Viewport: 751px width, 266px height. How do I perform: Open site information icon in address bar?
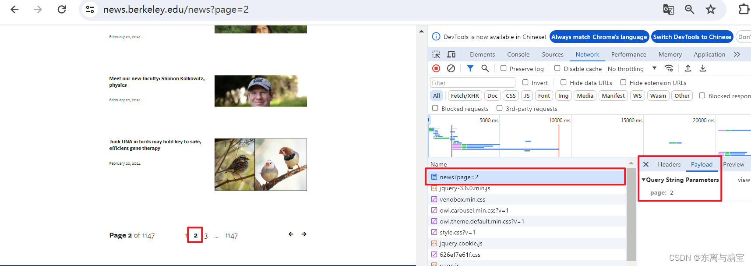pyautogui.click(x=90, y=9)
